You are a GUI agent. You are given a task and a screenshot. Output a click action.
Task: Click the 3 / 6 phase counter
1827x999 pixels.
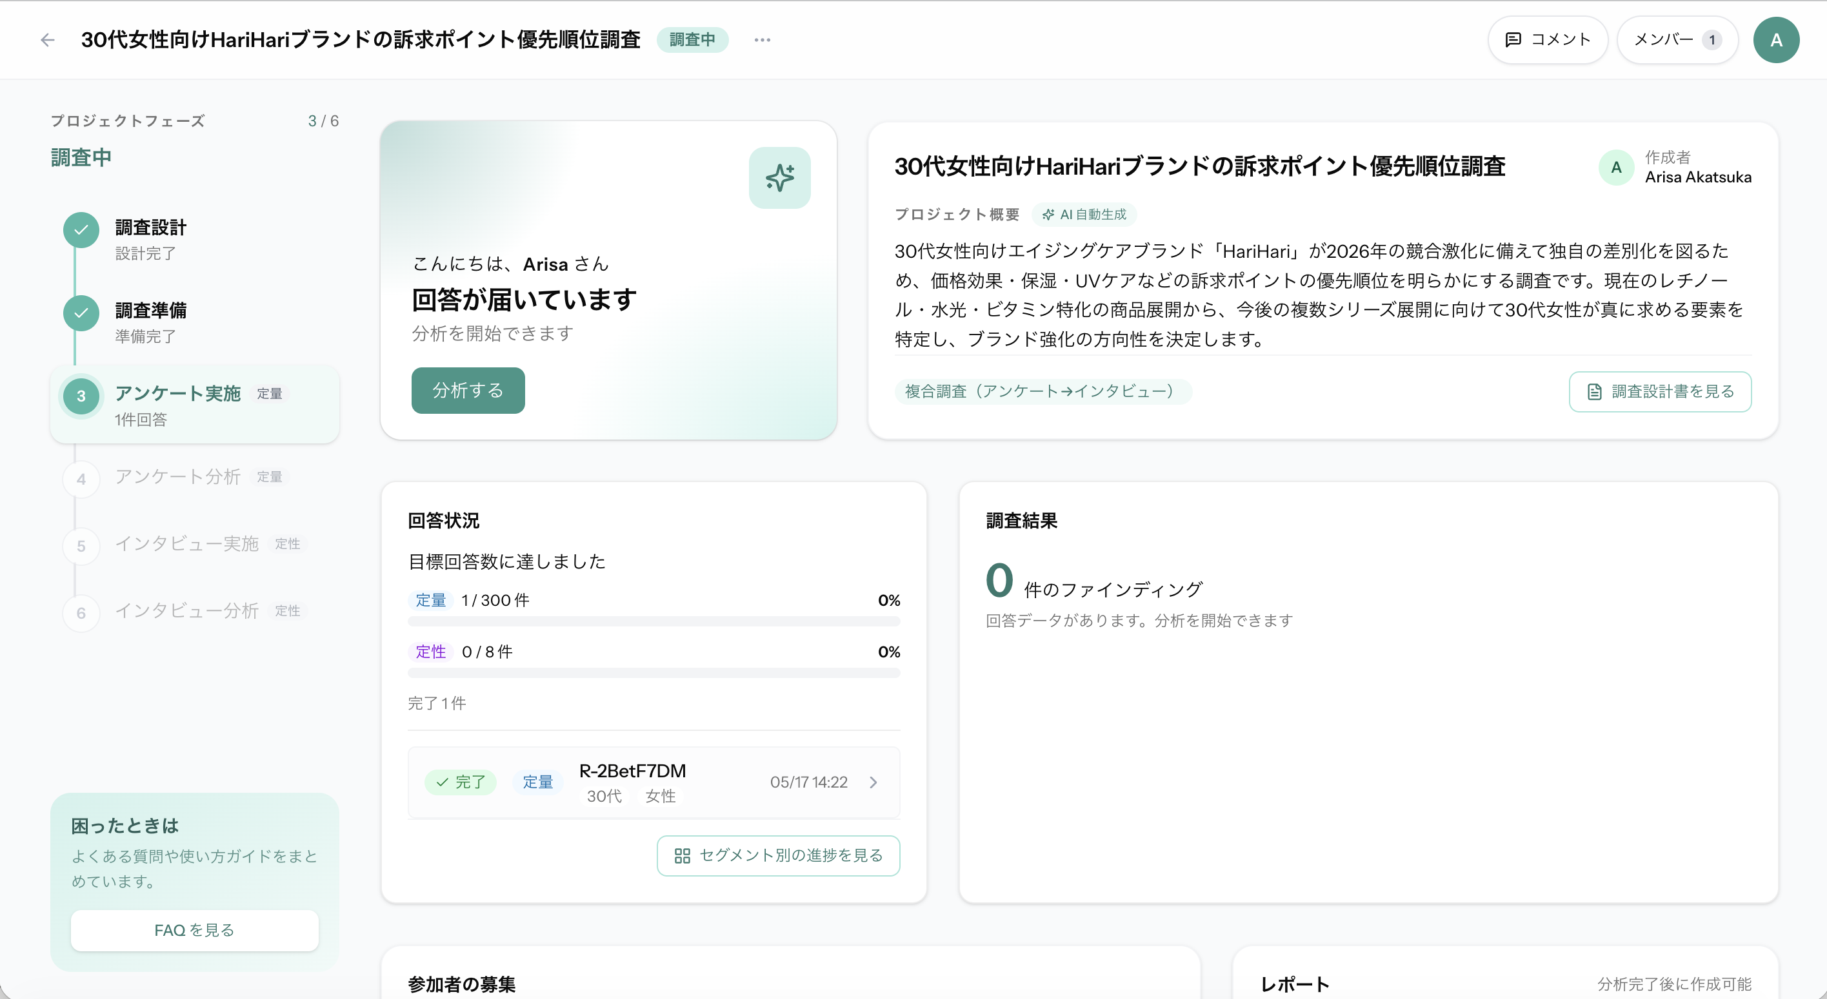tap(323, 121)
